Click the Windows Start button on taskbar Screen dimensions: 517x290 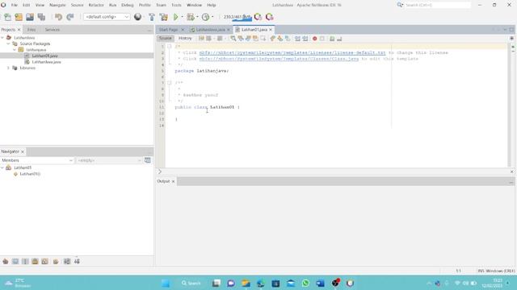point(166,283)
